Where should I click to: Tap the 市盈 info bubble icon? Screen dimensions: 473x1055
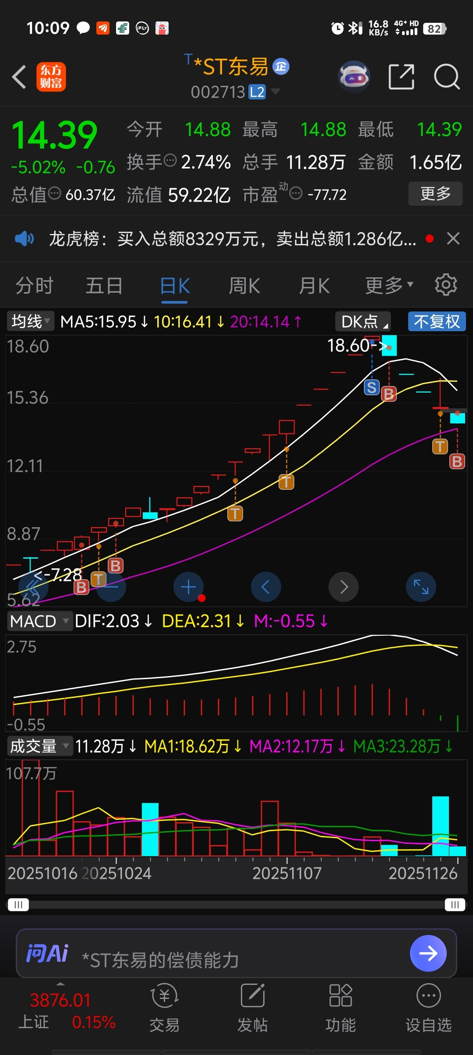(x=296, y=193)
